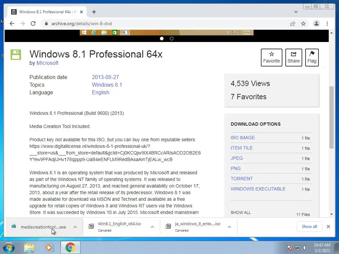Select the Windows 8.1 Professional 64x tab

pyautogui.click(x=47, y=12)
